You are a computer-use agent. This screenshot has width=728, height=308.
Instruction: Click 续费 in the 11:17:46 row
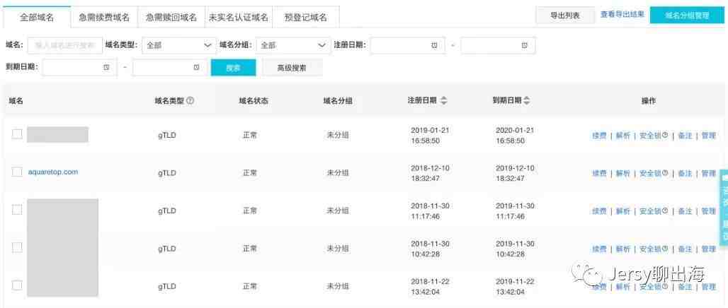click(599, 211)
